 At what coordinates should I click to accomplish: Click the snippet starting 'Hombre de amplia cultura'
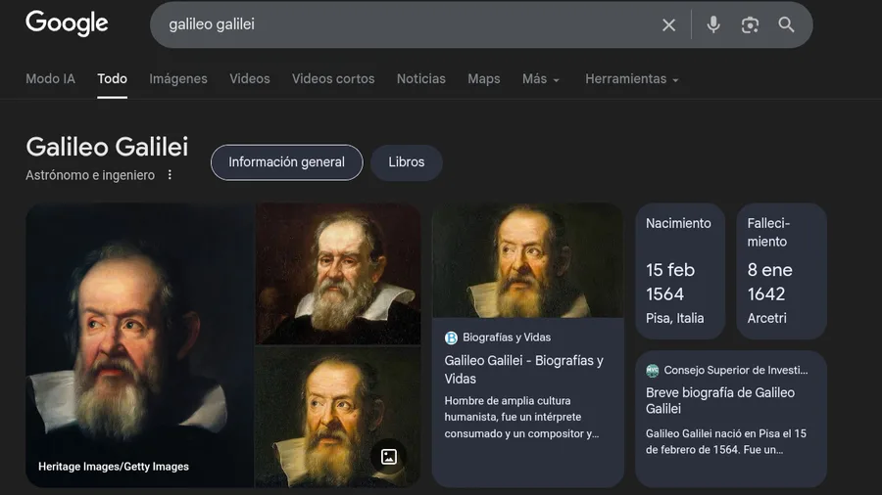[521, 417]
